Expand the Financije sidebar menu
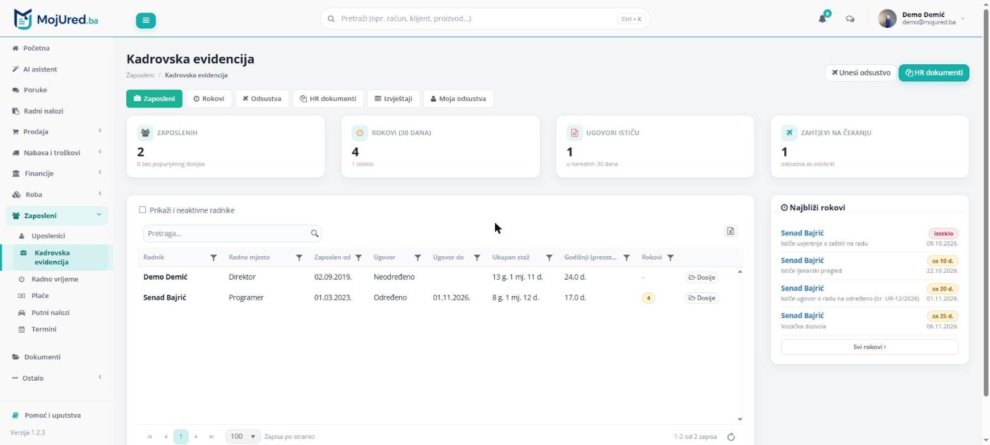Viewport: 990px width, 445px height. pos(57,173)
